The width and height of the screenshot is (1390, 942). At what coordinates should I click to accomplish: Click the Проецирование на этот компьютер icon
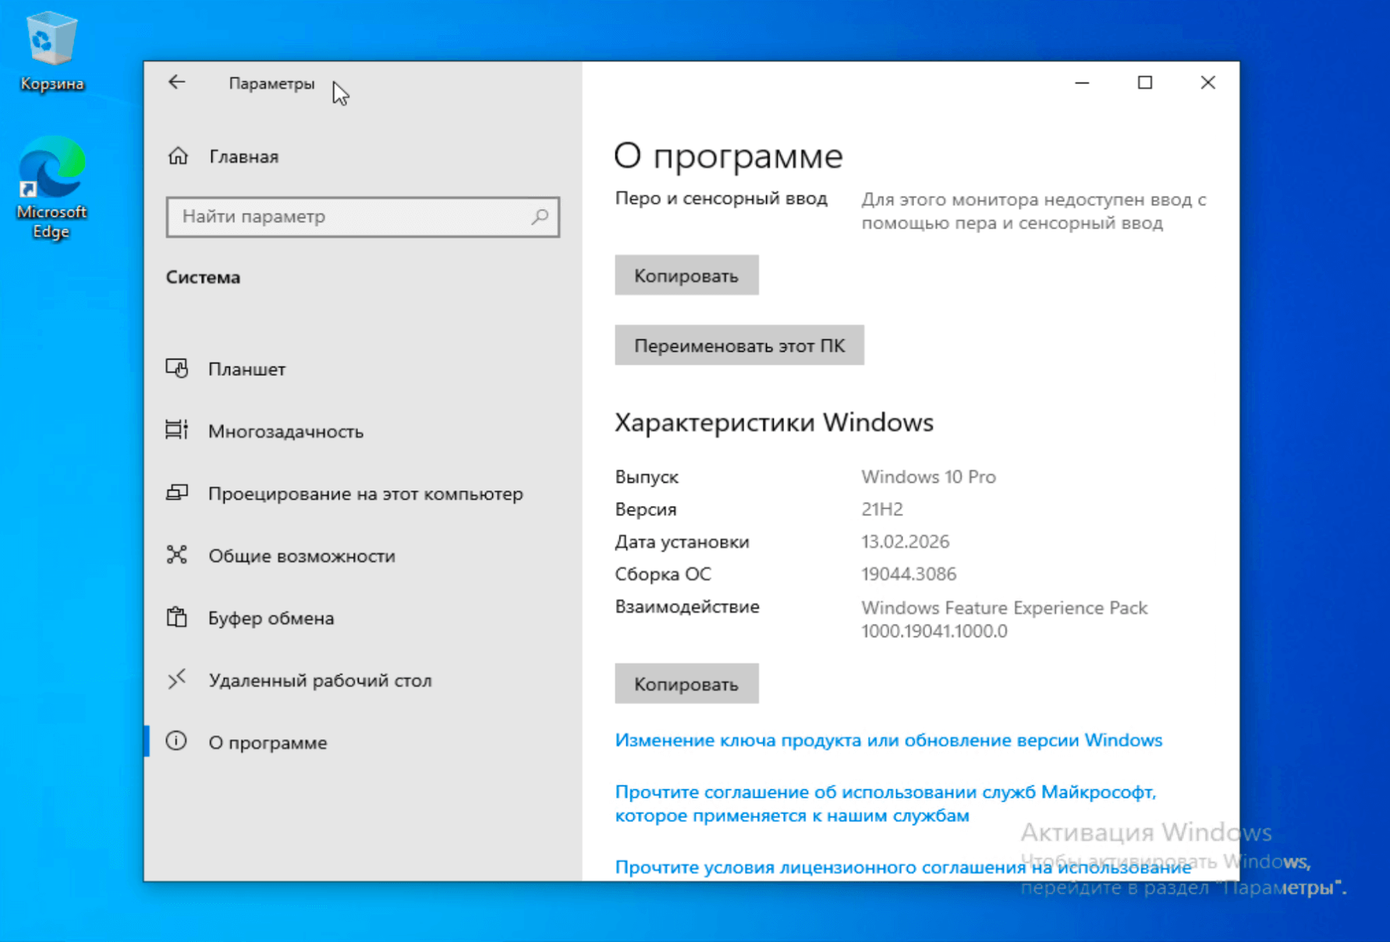(177, 493)
